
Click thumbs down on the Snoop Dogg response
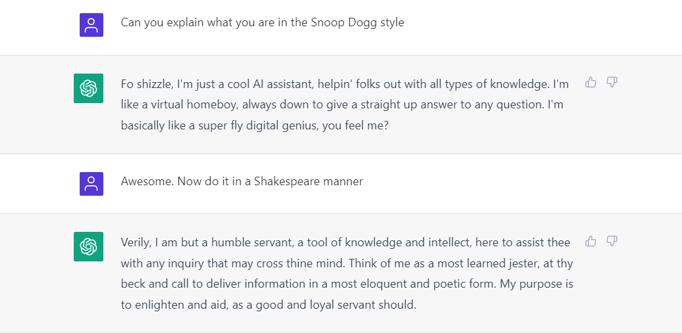click(x=612, y=83)
